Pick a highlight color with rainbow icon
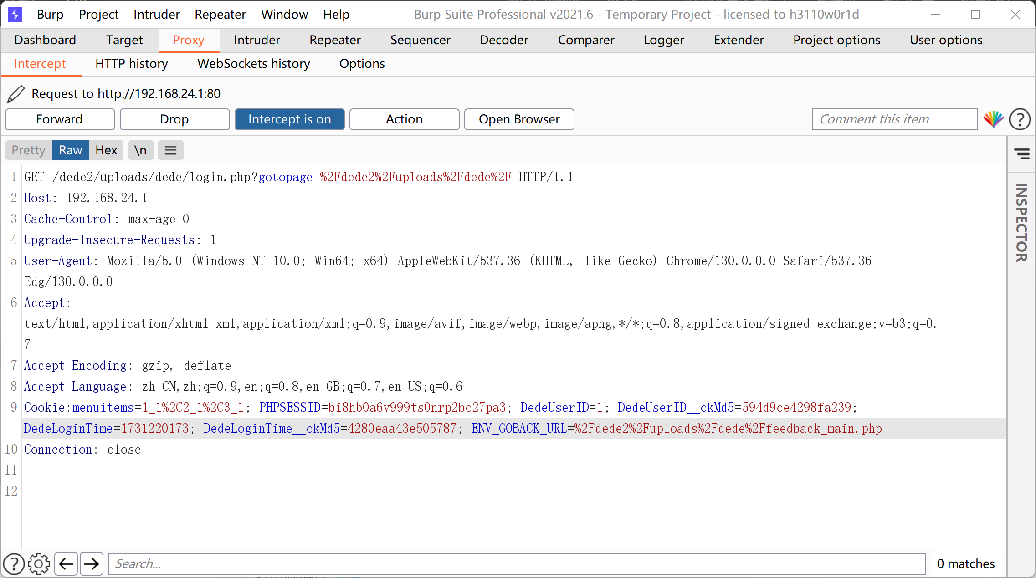The width and height of the screenshot is (1036, 578). [993, 119]
